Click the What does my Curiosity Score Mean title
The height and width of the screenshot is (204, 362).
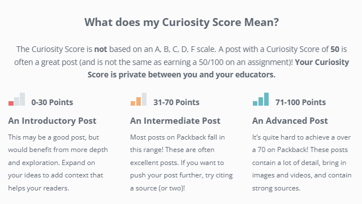click(182, 23)
